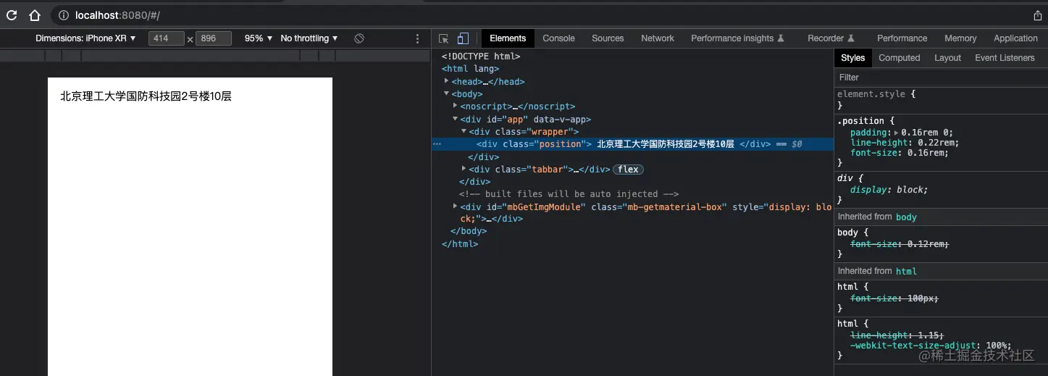Image resolution: width=1048 pixels, height=376 pixels.
Task: Click the display: block declaration
Action: pyautogui.click(x=889, y=190)
